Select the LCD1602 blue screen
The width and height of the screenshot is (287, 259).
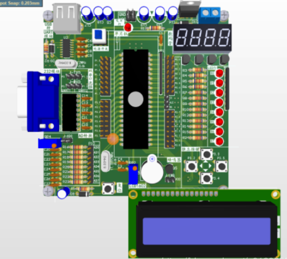click(x=206, y=231)
